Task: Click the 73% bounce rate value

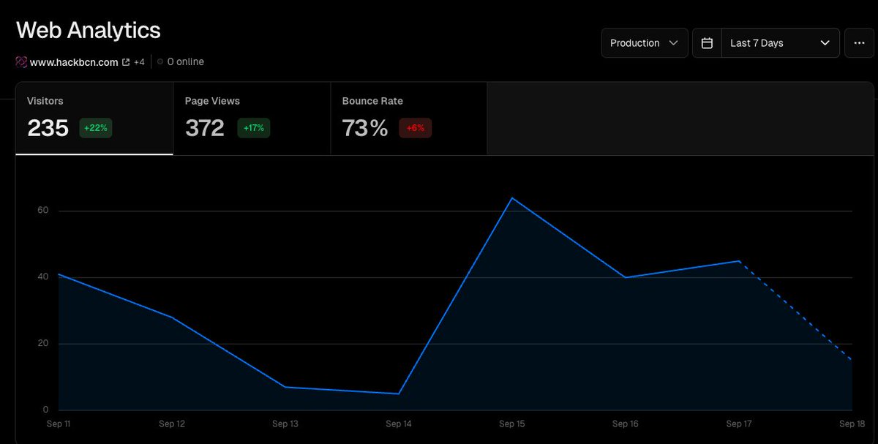Action: click(365, 128)
